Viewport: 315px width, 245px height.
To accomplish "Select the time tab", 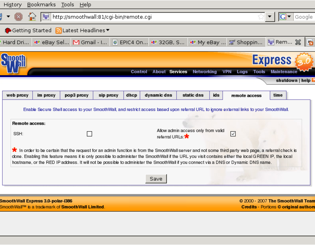I will (x=278, y=95).
